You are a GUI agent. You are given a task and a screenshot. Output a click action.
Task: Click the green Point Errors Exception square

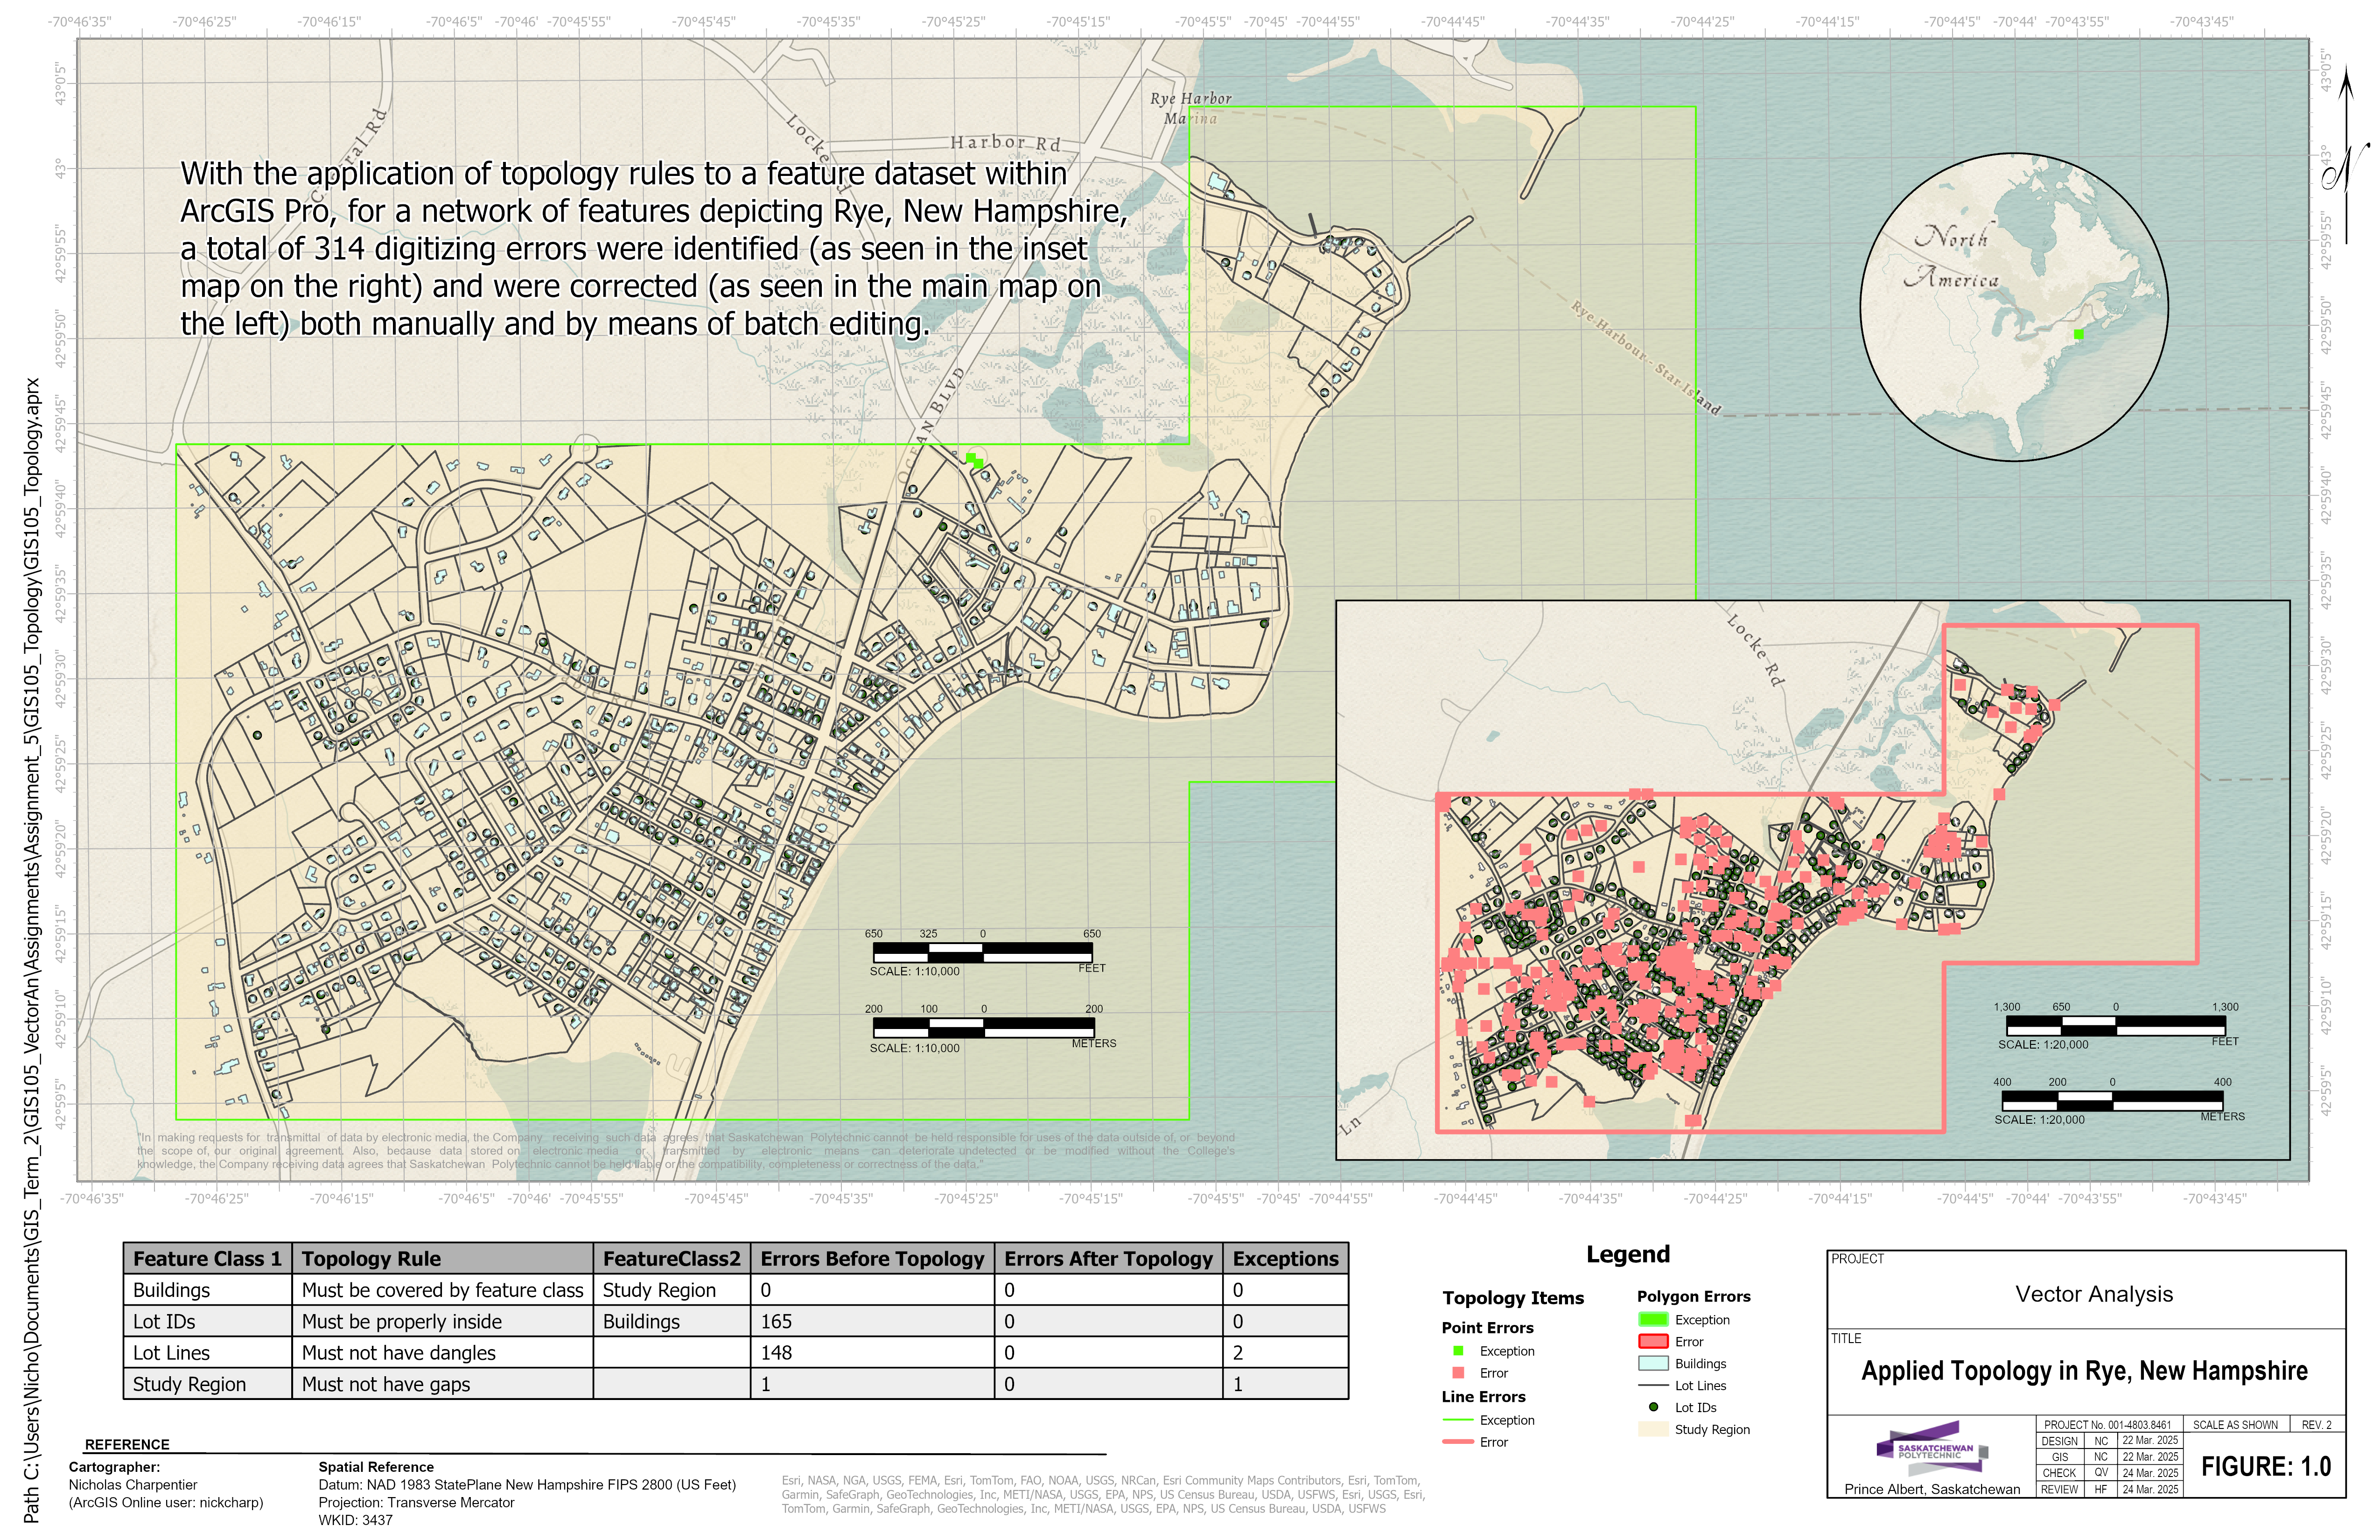tap(1458, 1351)
